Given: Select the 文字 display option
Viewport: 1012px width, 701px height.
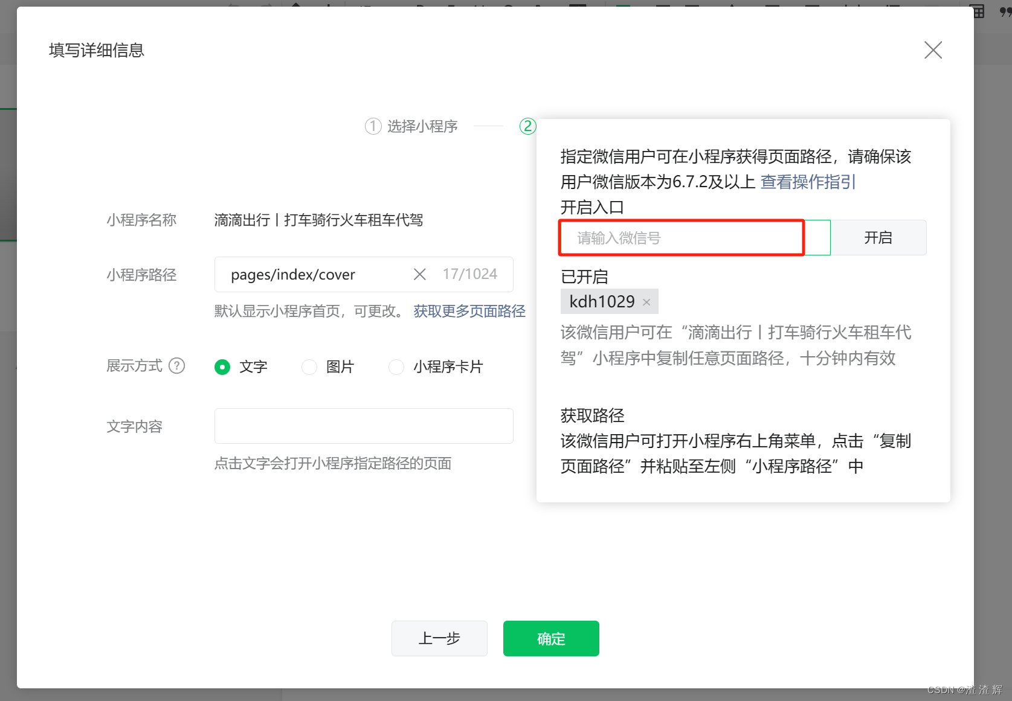Looking at the screenshot, I should [222, 367].
